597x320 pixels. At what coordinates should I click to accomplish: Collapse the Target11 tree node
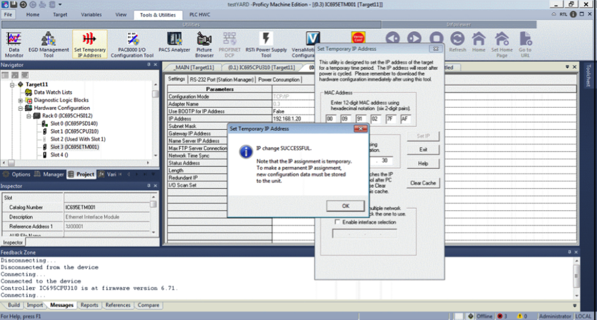click(13, 84)
